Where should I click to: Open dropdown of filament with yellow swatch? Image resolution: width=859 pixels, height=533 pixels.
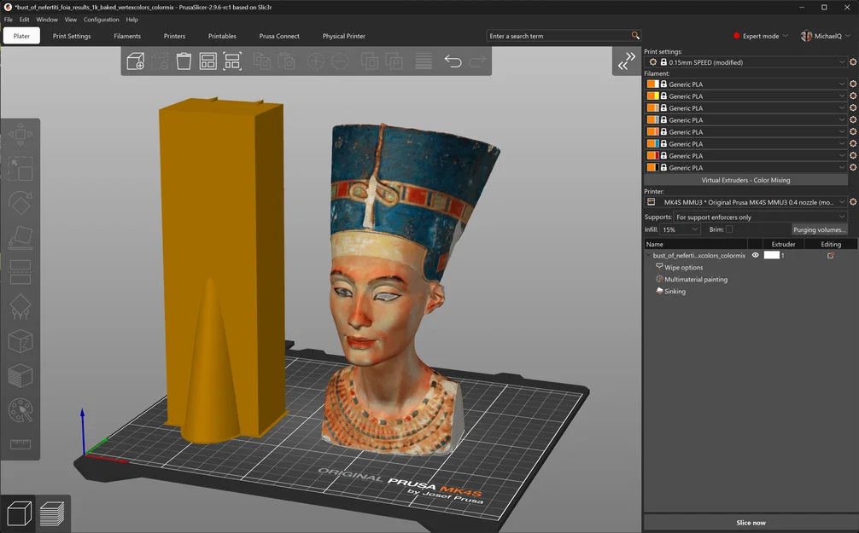point(841,96)
